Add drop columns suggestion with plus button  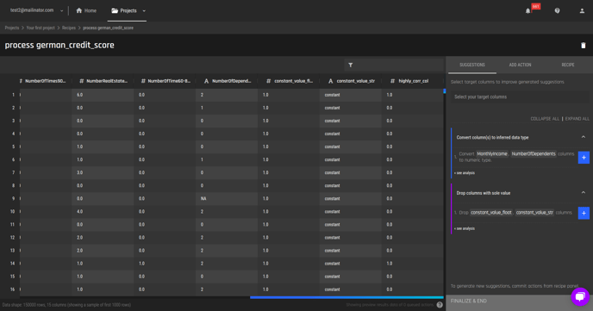[584, 213]
